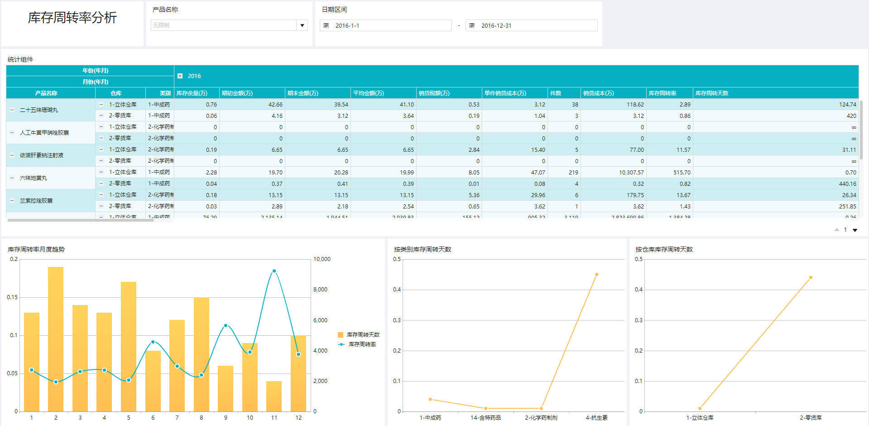This screenshot has height=426, width=869.
Task: Select the turnover days cell 440.16
Action: coord(776,184)
